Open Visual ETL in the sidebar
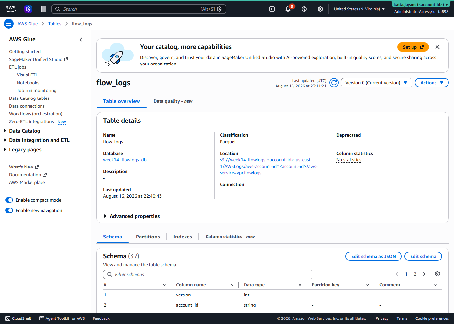The height and width of the screenshot is (324, 454). (27, 75)
